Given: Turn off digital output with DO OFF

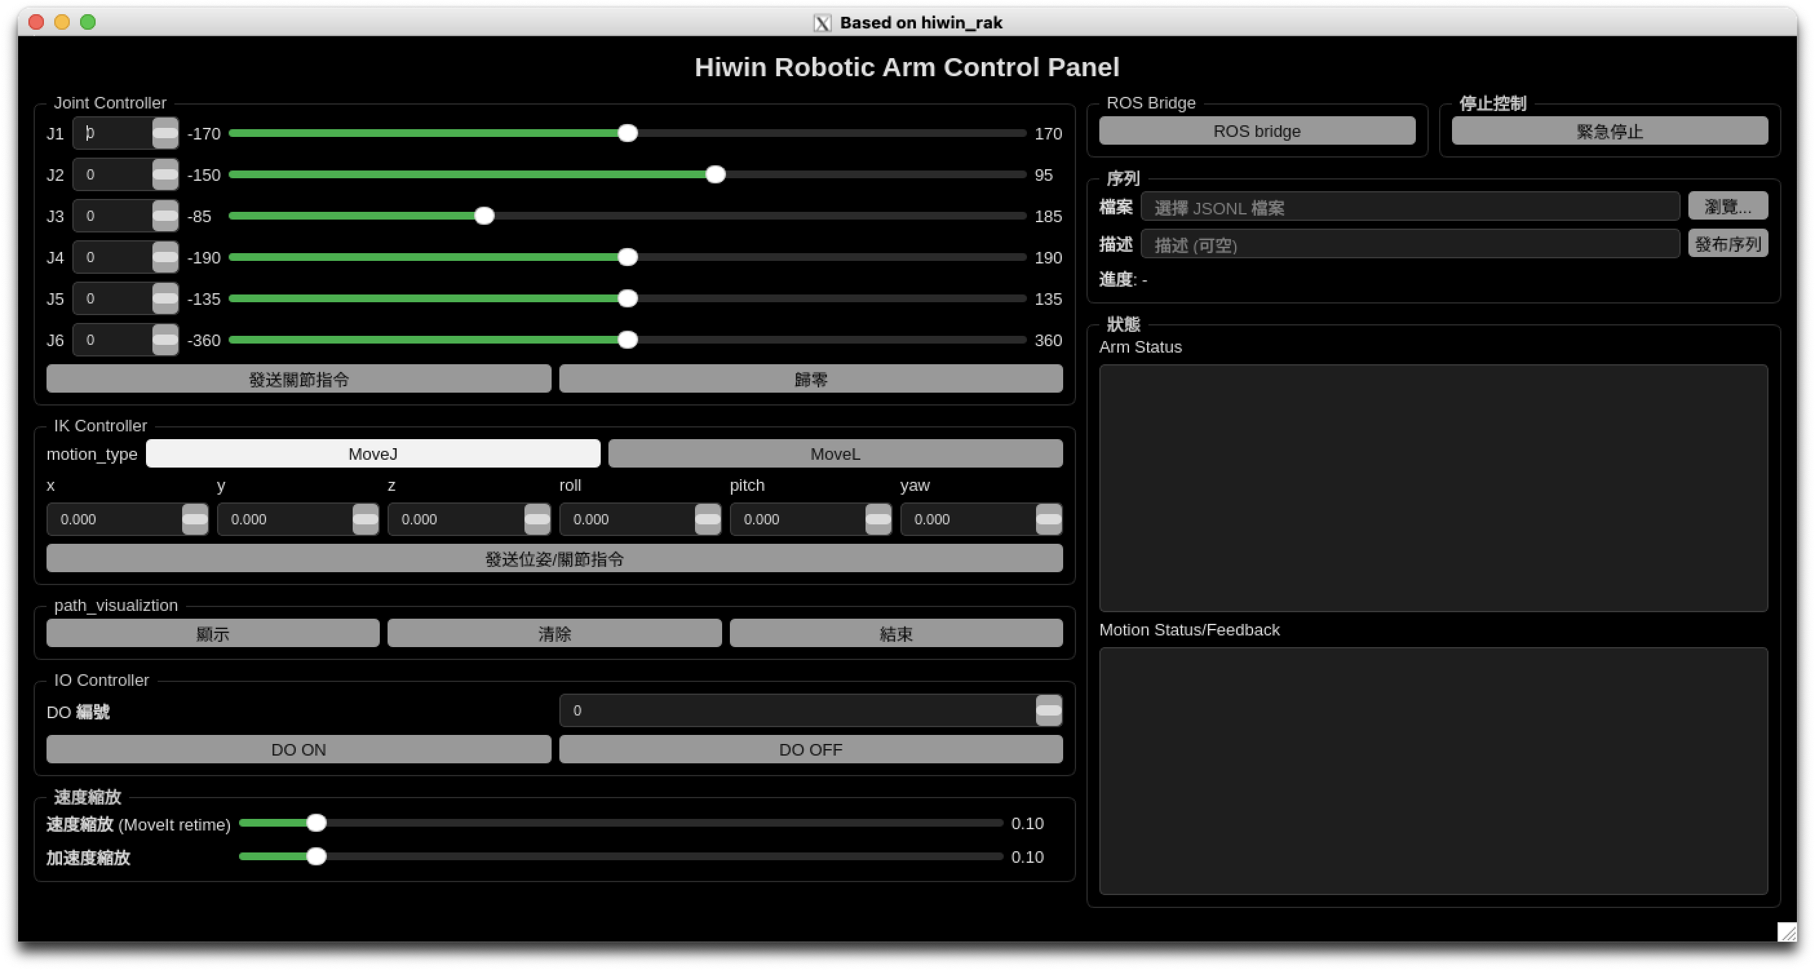Looking at the screenshot, I should click(x=811, y=750).
